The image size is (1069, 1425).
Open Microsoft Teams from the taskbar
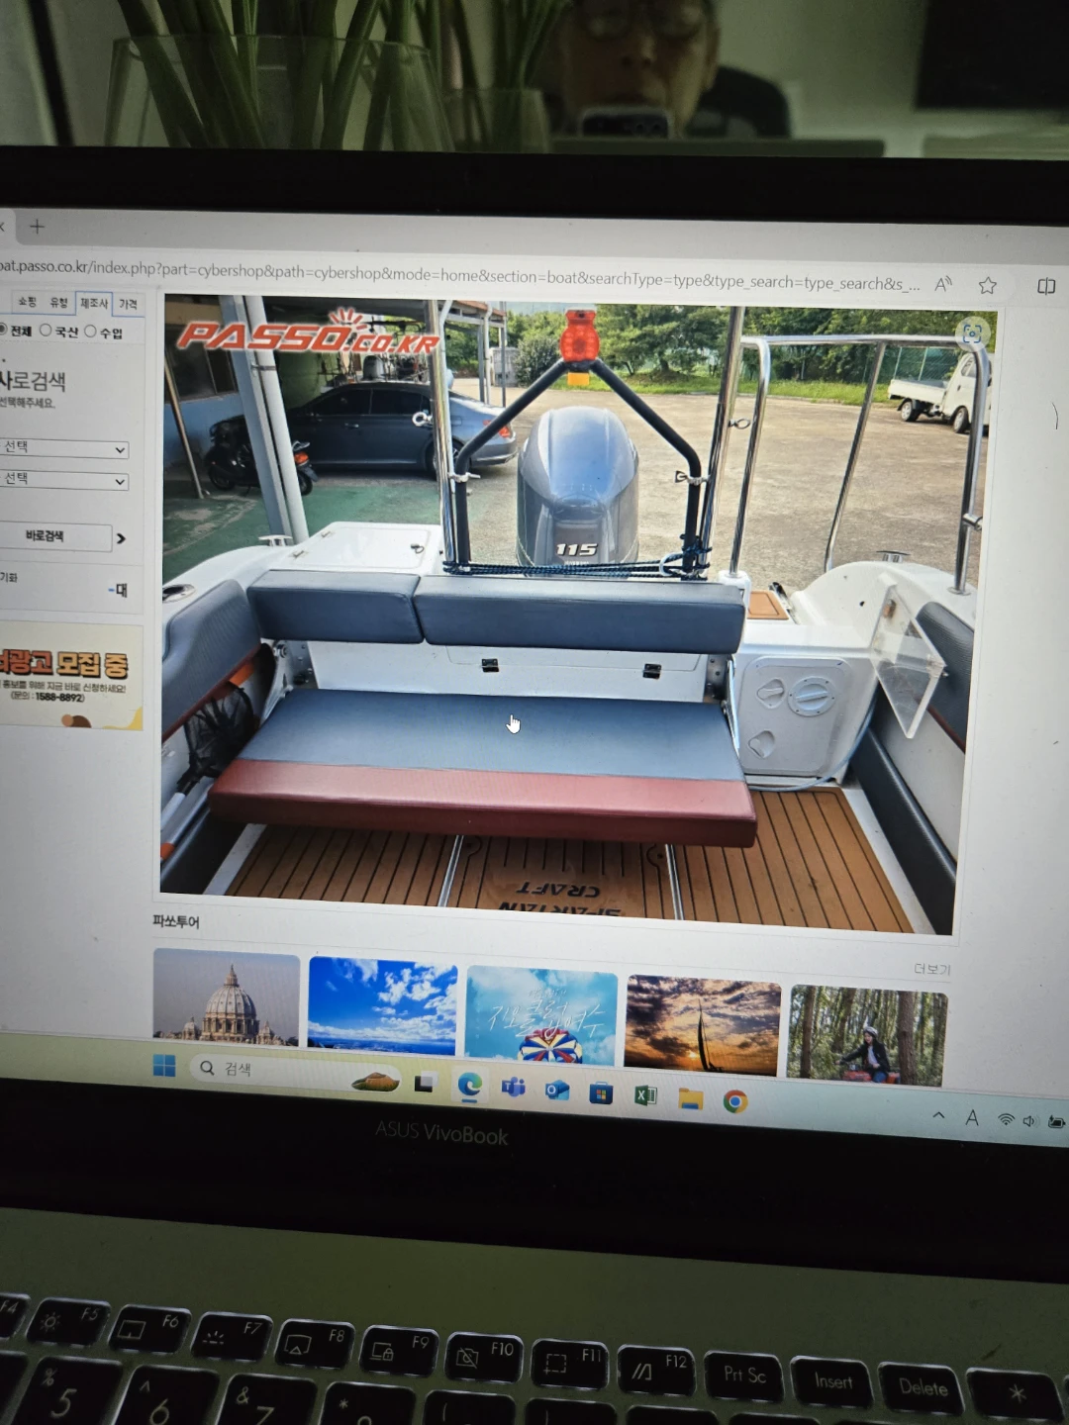coord(513,1088)
